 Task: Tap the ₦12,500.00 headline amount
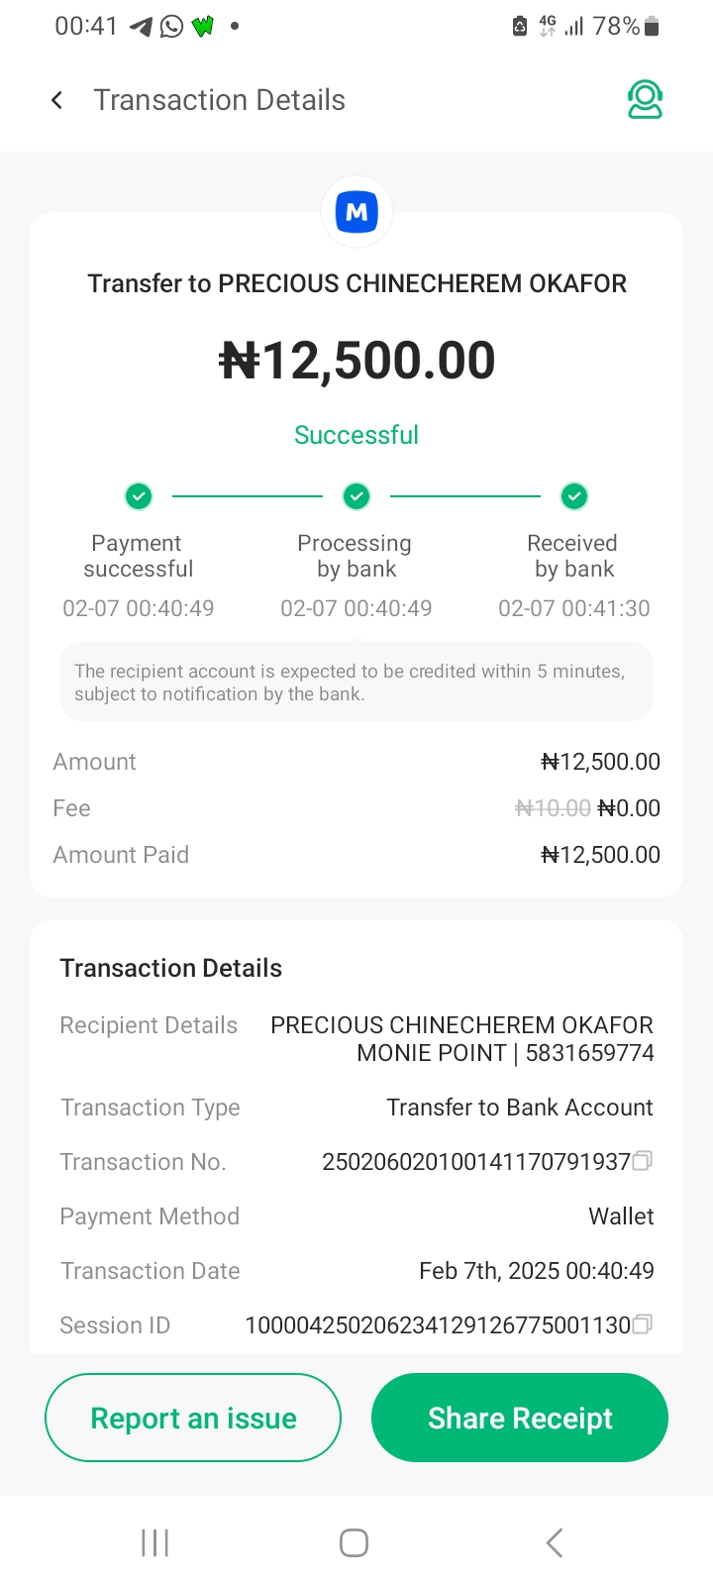(x=356, y=361)
